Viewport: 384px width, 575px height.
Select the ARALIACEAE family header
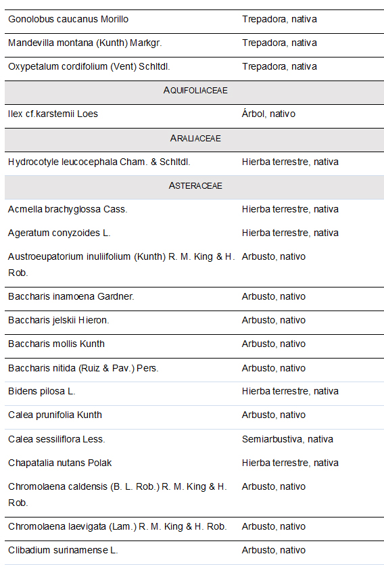(x=195, y=138)
